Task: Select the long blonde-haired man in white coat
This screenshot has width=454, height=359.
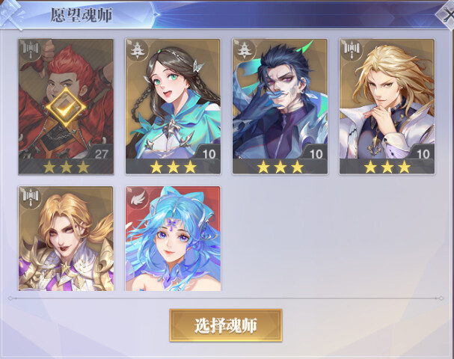Action: 387,106
